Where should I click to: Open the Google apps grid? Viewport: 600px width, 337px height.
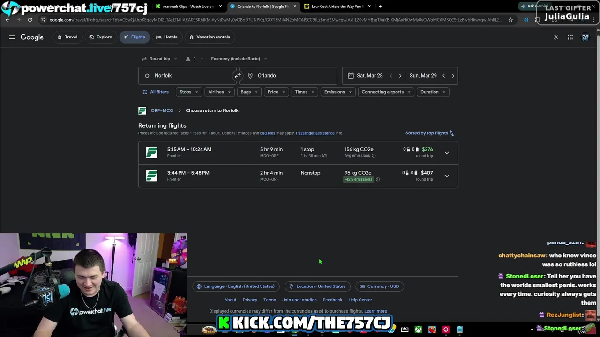pyautogui.click(x=570, y=37)
